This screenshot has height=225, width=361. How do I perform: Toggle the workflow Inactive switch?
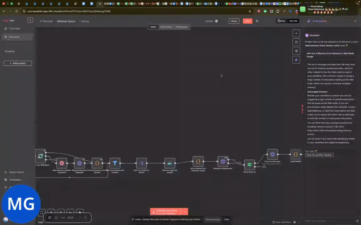pyautogui.click(x=216, y=21)
